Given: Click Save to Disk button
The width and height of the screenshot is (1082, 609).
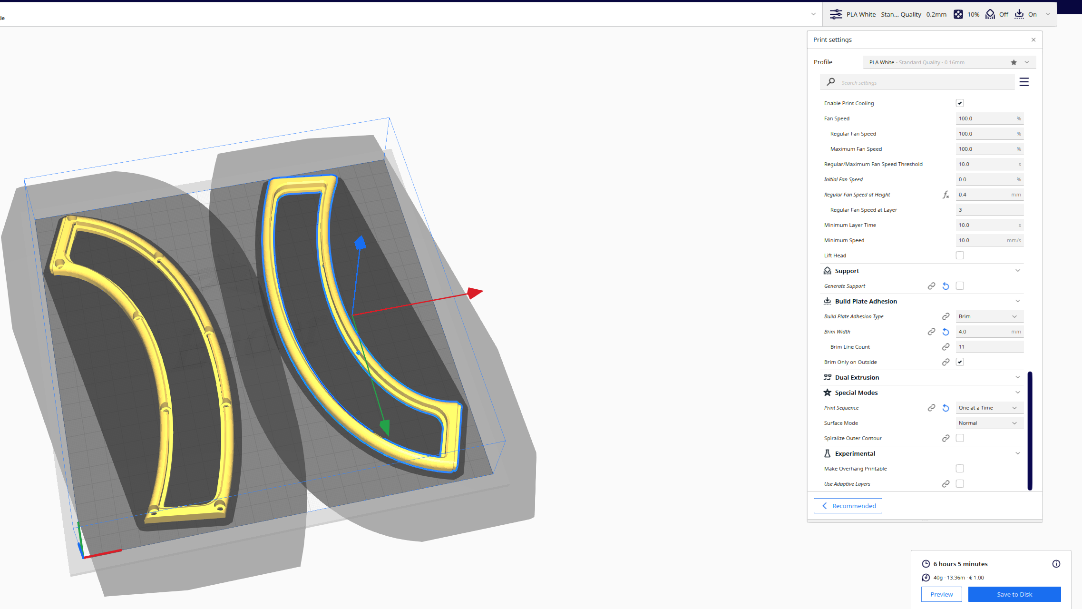Looking at the screenshot, I should 1014,594.
